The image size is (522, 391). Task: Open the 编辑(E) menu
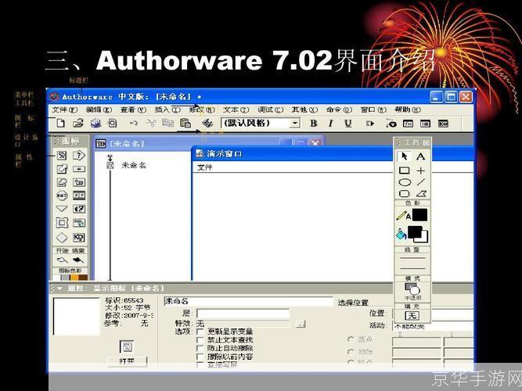coord(99,109)
